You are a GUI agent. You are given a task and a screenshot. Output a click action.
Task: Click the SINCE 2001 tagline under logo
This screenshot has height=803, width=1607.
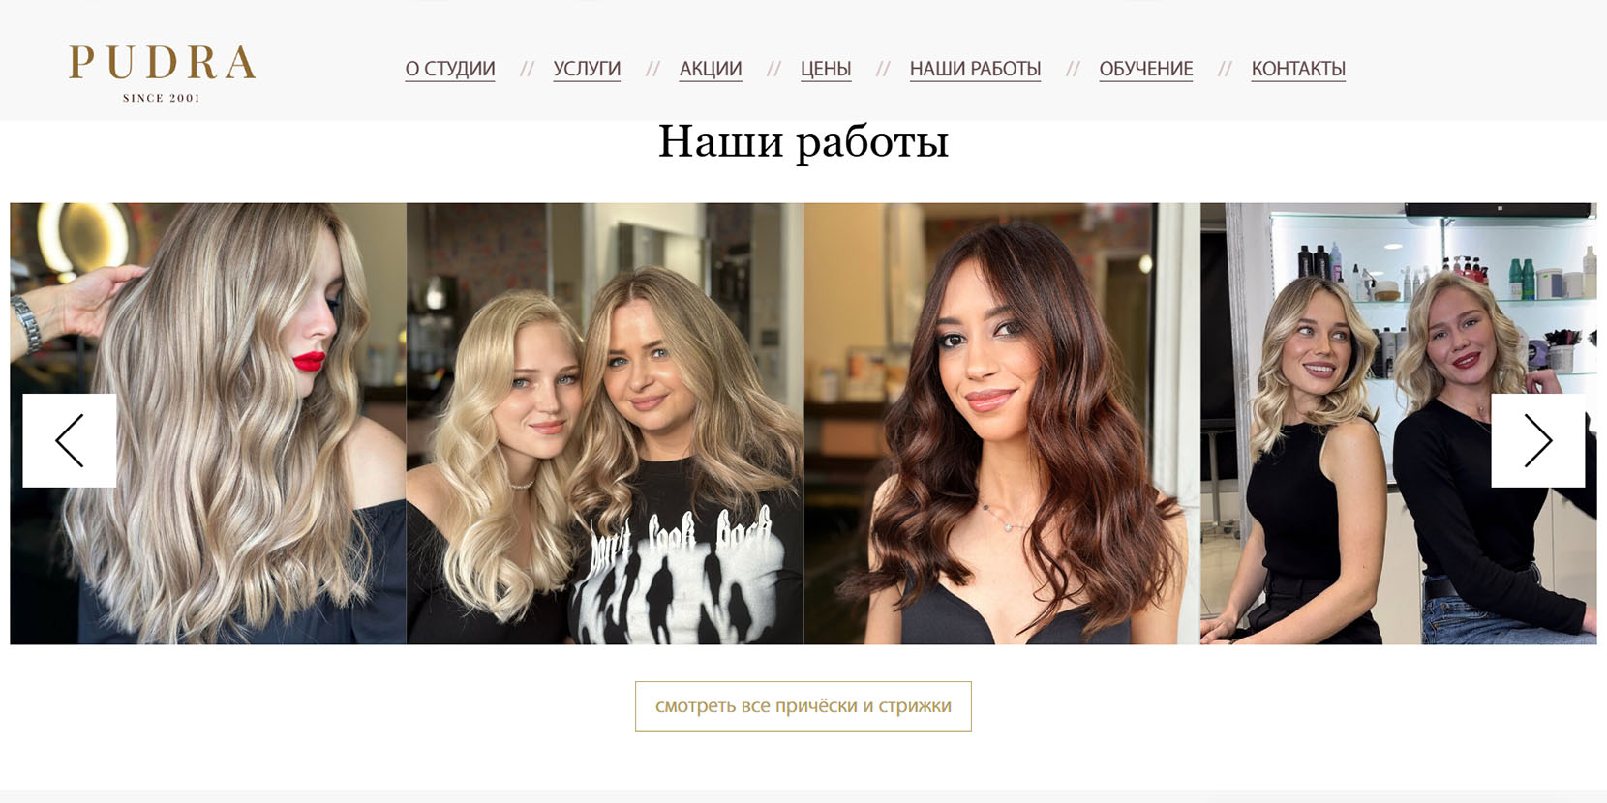point(162,98)
